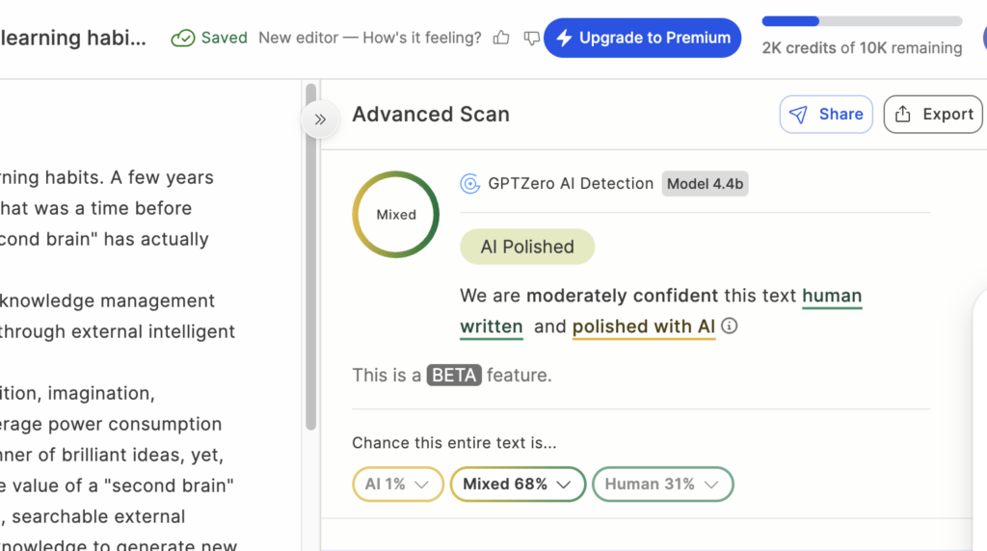This screenshot has width=987, height=551.
Task: Click the document title in header
Action: (x=75, y=38)
